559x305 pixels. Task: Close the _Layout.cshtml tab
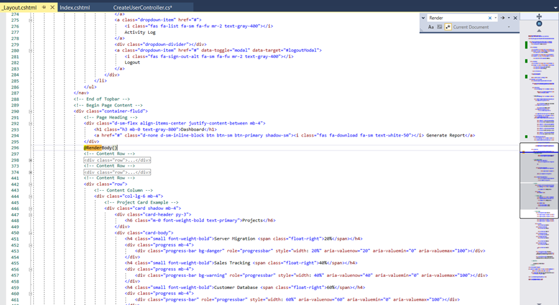click(52, 8)
